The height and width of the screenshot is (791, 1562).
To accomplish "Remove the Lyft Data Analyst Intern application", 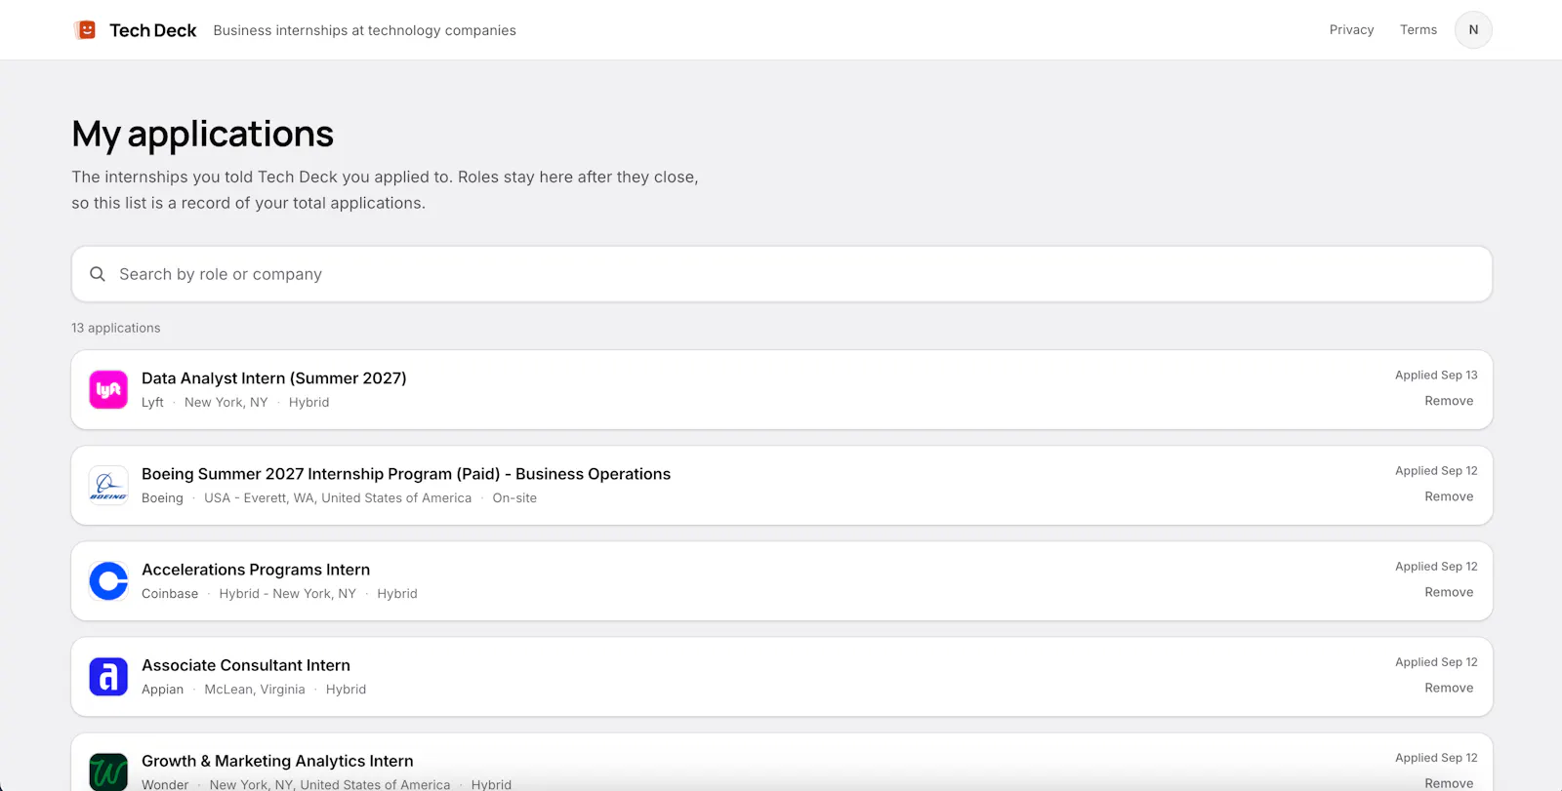I will click(1449, 401).
